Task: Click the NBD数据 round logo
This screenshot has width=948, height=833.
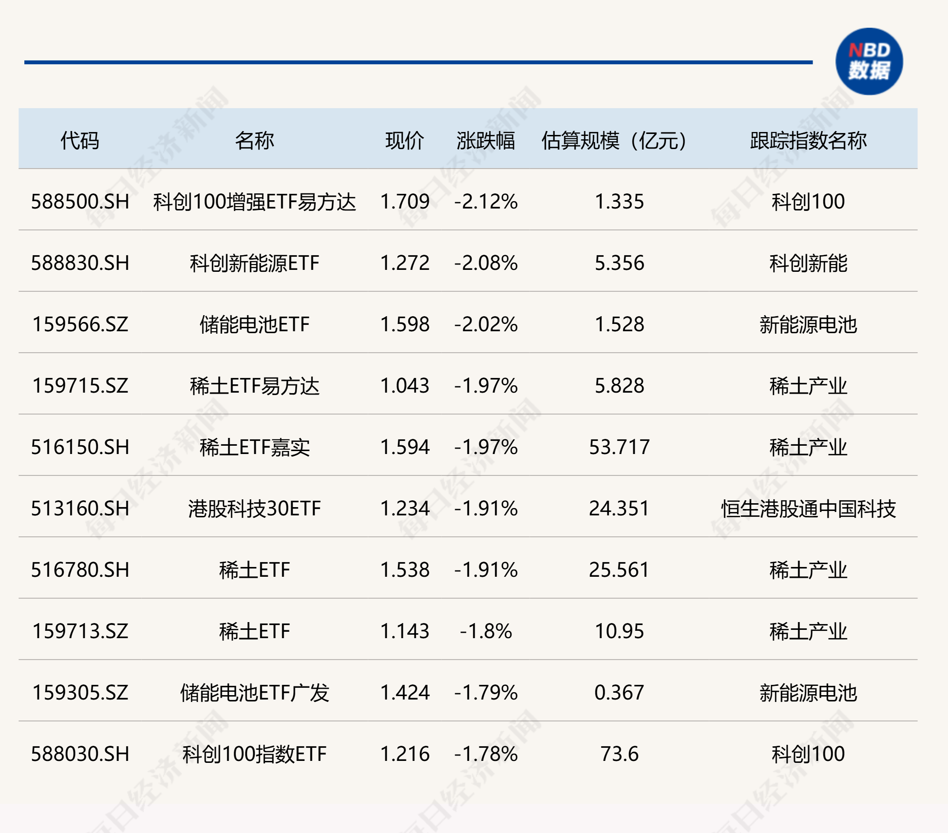Action: (x=869, y=61)
